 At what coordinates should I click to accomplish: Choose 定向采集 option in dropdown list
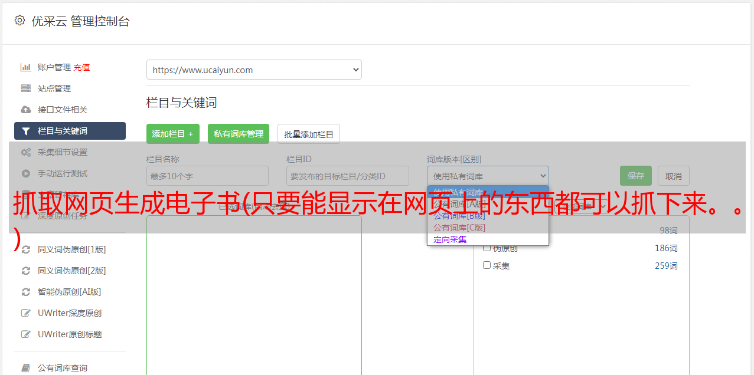point(488,239)
